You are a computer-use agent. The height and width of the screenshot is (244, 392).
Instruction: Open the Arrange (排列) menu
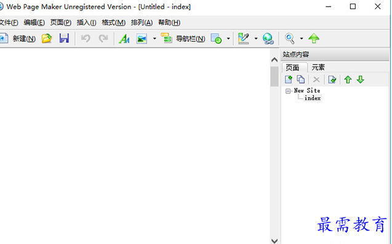[142, 23]
